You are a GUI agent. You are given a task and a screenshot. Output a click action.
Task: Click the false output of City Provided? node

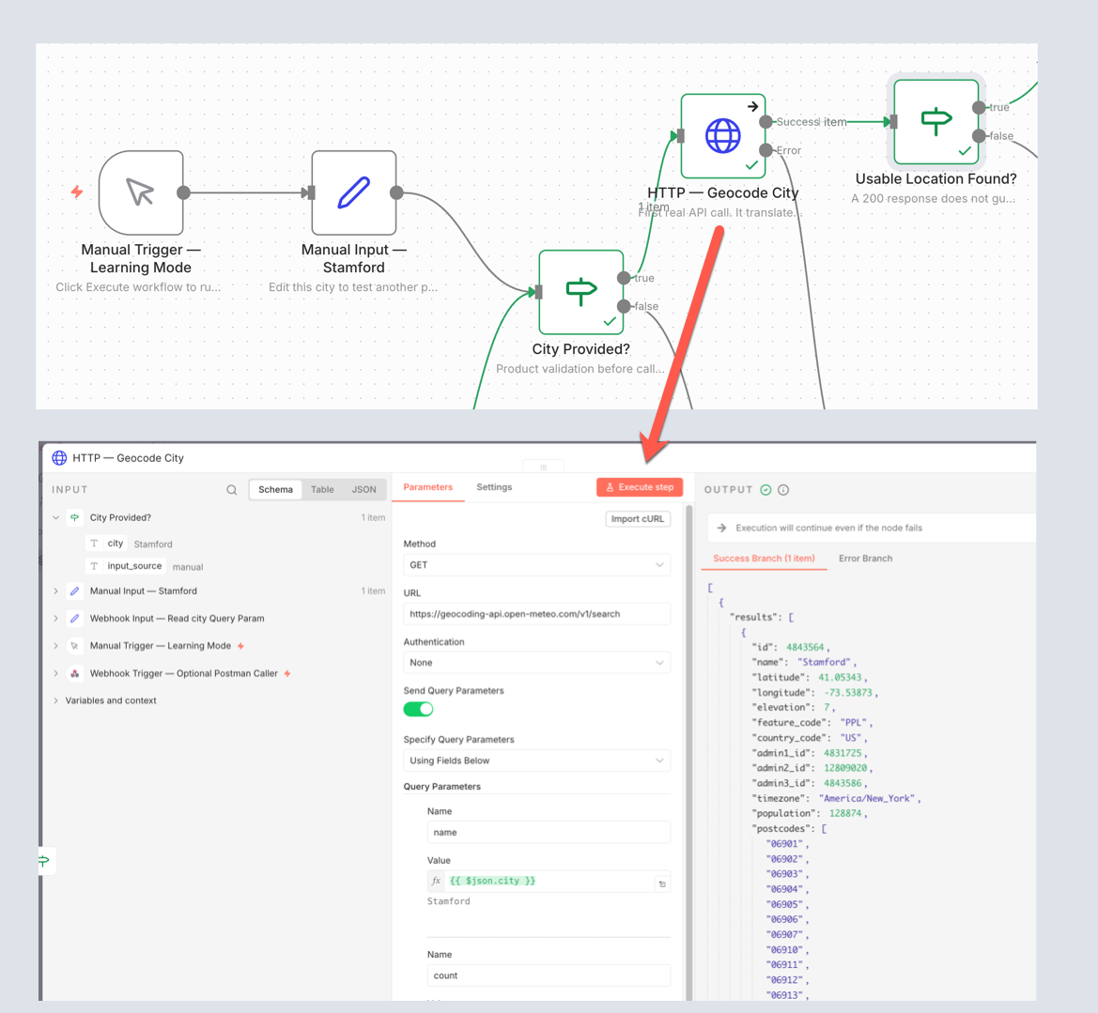tap(624, 306)
